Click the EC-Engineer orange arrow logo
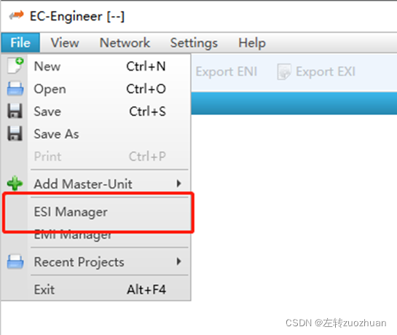397x335 pixels. click(17, 15)
